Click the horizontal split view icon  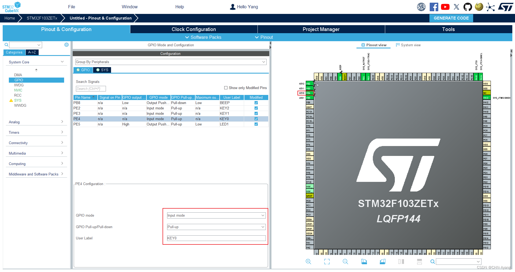click(420, 262)
